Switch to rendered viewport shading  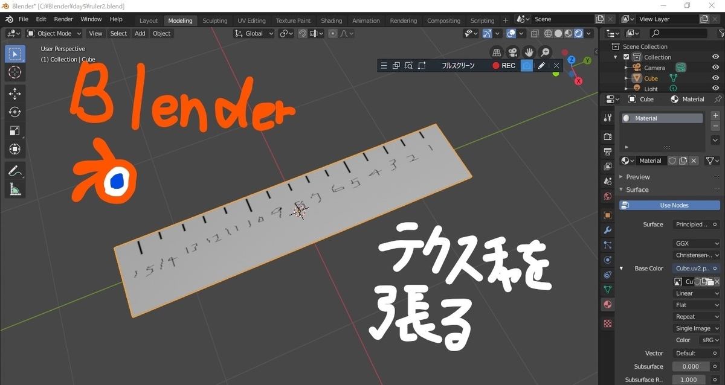click(578, 34)
